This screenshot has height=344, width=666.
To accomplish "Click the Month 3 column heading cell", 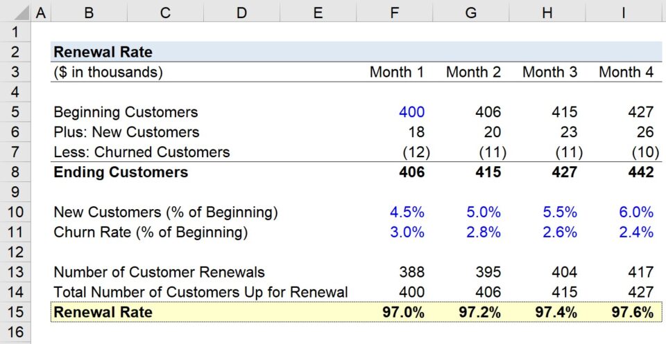I will pos(549,72).
